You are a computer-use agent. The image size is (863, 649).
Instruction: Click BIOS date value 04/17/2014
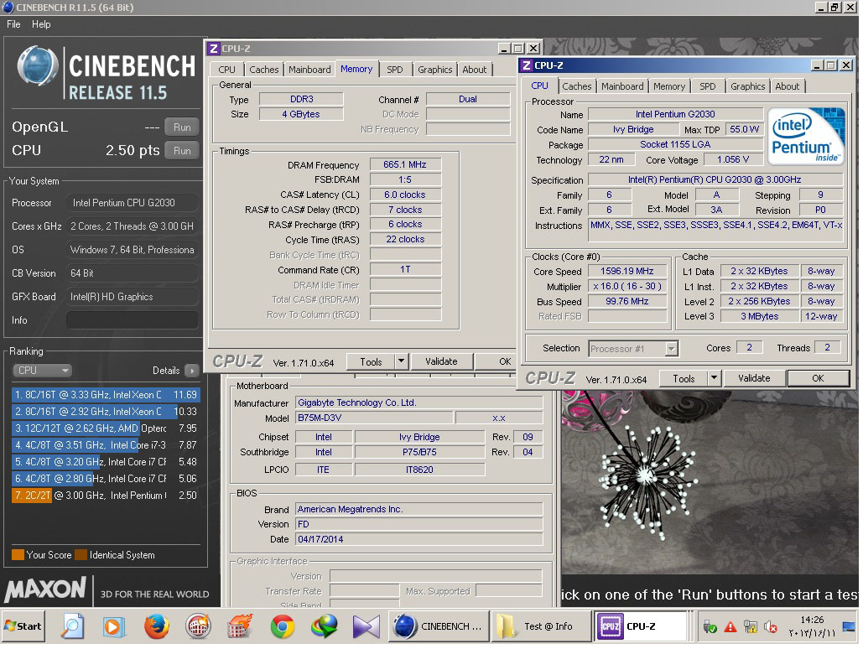(x=419, y=539)
